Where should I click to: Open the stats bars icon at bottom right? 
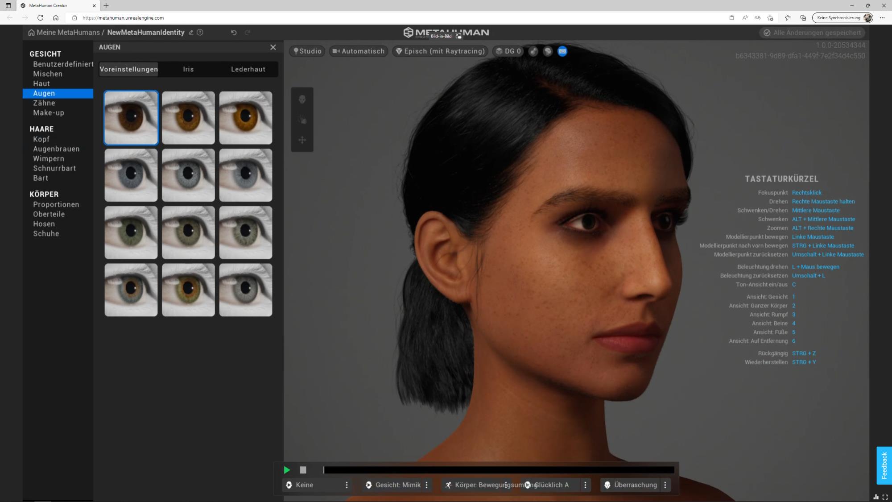(876, 497)
